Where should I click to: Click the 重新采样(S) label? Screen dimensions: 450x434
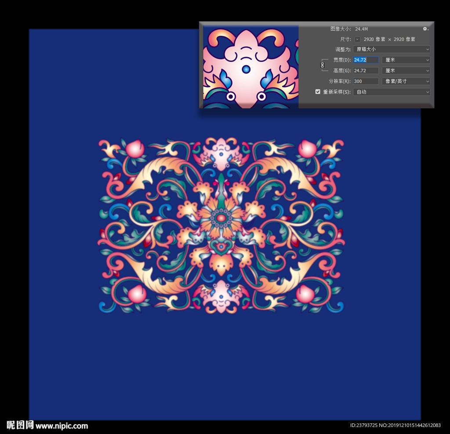click(x=337, y=92)
